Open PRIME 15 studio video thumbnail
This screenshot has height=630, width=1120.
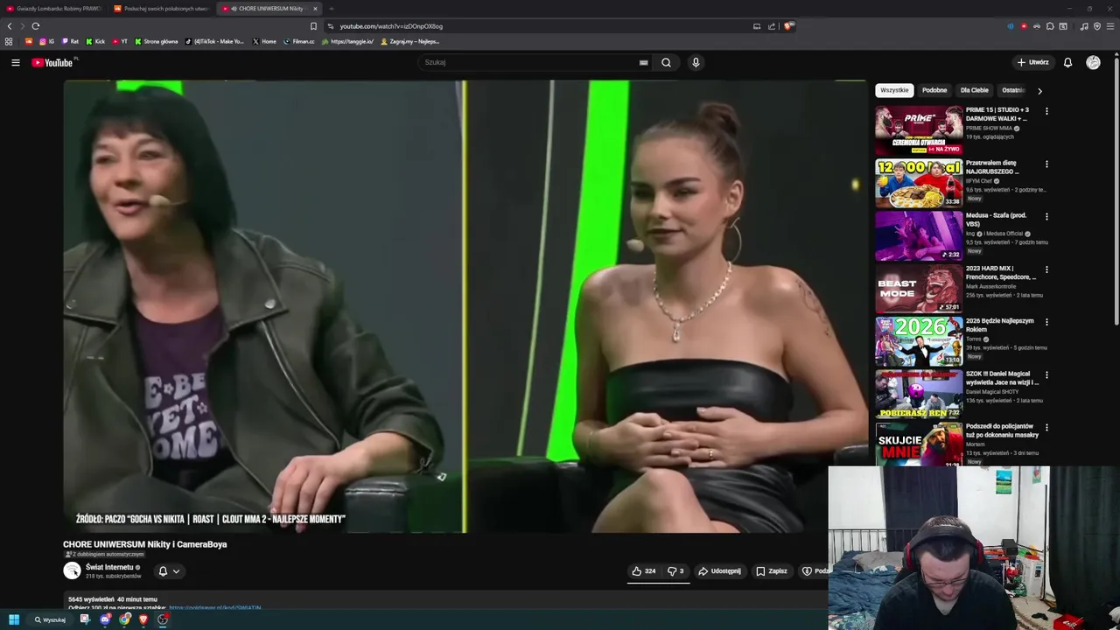pos(919,130)
